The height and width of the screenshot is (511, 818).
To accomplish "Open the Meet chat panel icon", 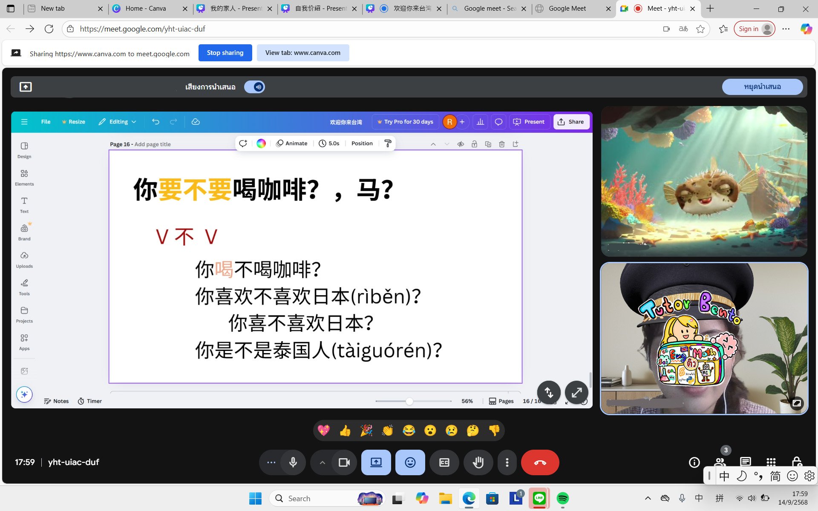I will [745, 462].
